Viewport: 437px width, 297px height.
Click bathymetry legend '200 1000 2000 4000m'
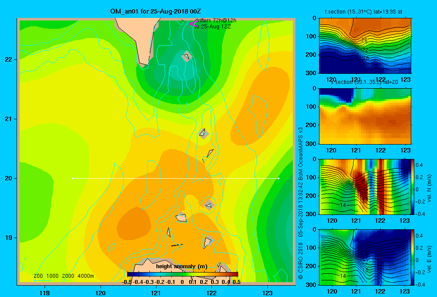[63, 276]
